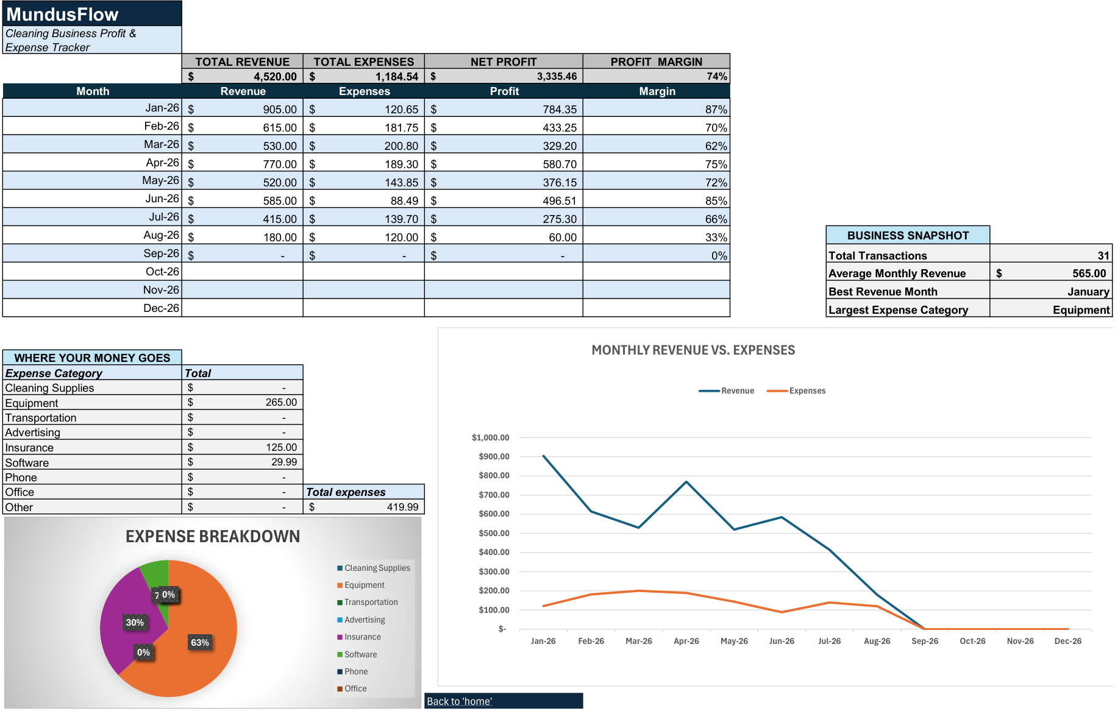Click the Cleaning Supplies category row
The height and width of the screenshot is (714, 1118).
click(x=92, y=387)
